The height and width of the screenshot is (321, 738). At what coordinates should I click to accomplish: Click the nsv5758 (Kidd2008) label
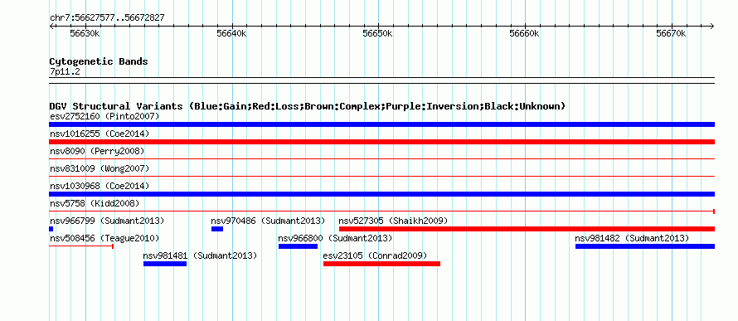(95, 203)
